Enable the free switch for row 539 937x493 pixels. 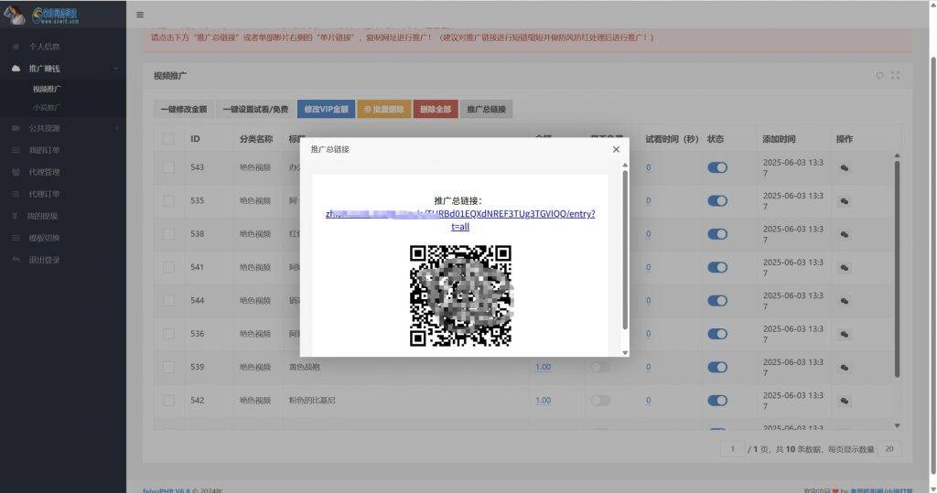tap(600, 368)
